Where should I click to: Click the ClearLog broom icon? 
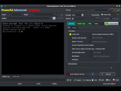pyautogui.click(x=84, y=80)
